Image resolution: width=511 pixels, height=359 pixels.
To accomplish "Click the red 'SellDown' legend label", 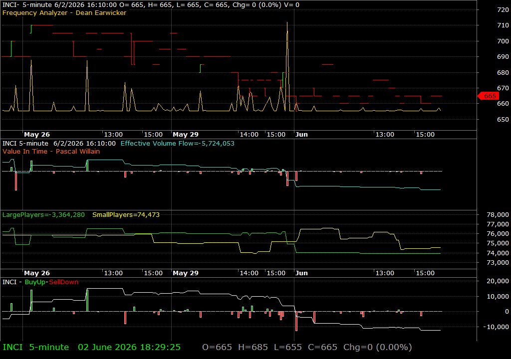I will coord(63,282).
